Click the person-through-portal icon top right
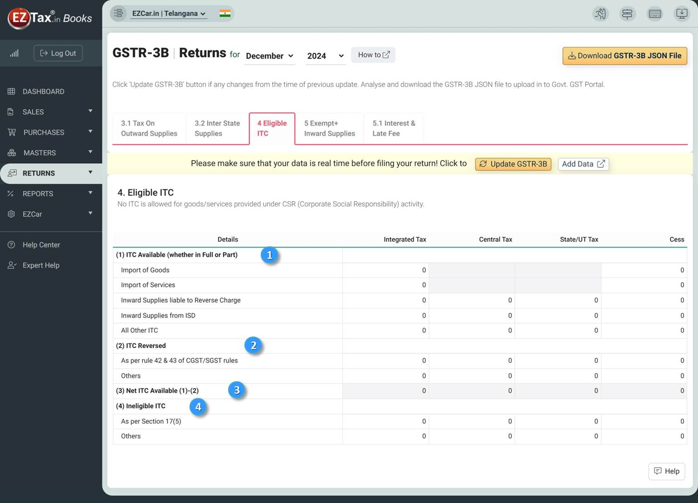Viewport: 698px width, 503px height. [x=600, y=14]
